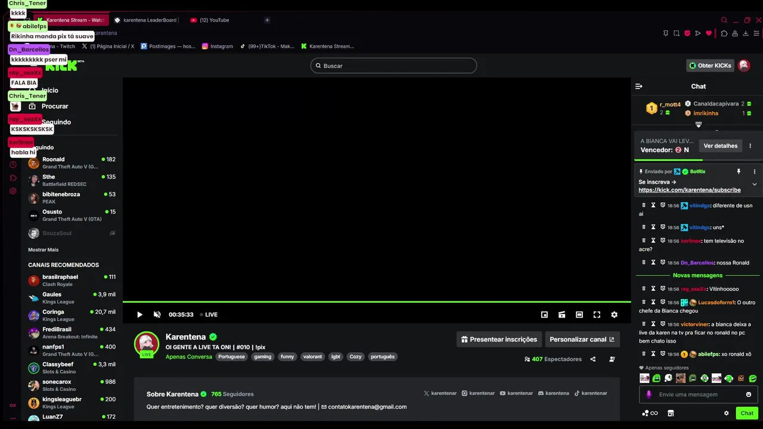Delete the ray_ssaXx 'Vitinhooooo' message
Image resolution: width=763 pixels, height=429 pixels.
644,289
